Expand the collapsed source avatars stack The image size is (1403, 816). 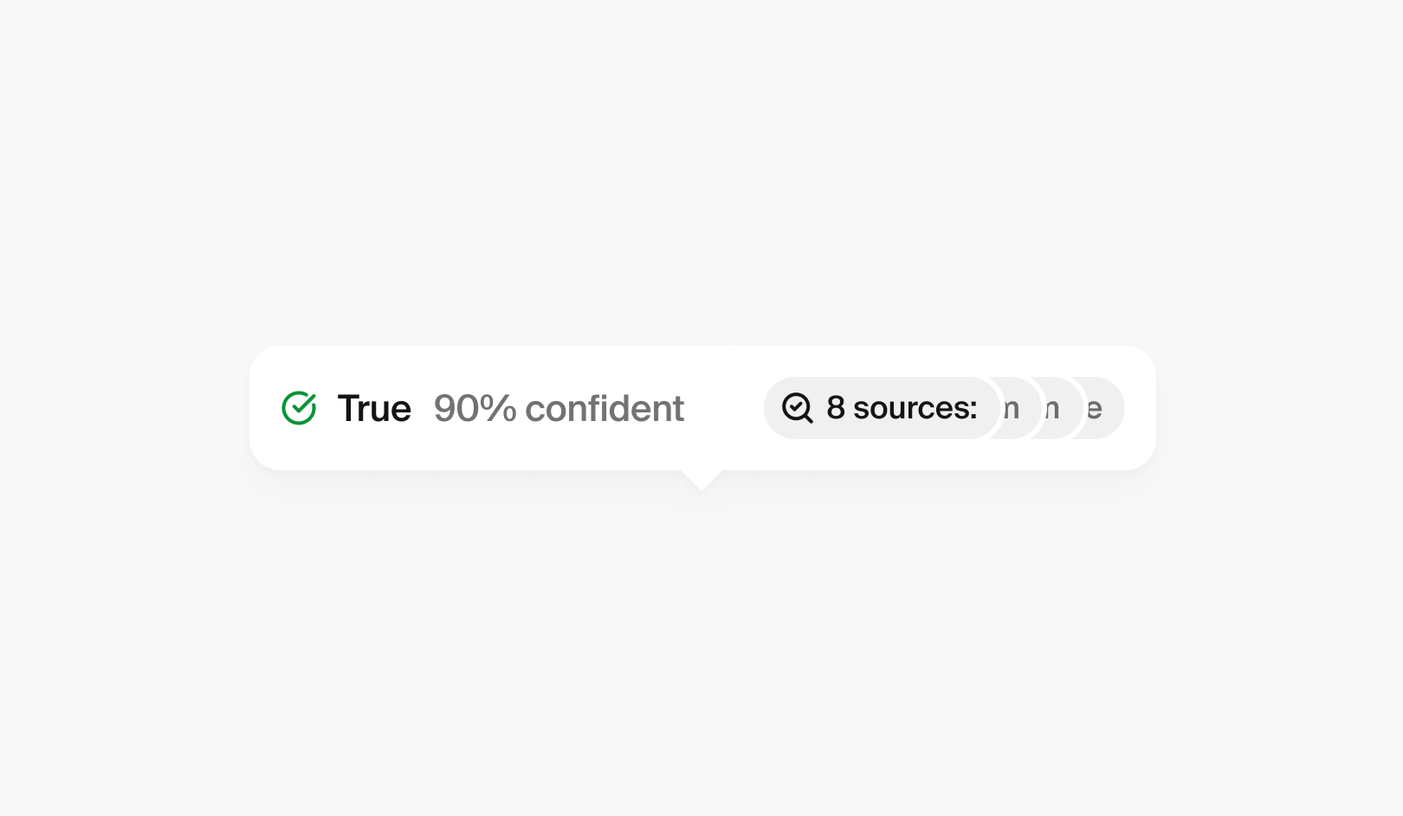point(1051,407)
